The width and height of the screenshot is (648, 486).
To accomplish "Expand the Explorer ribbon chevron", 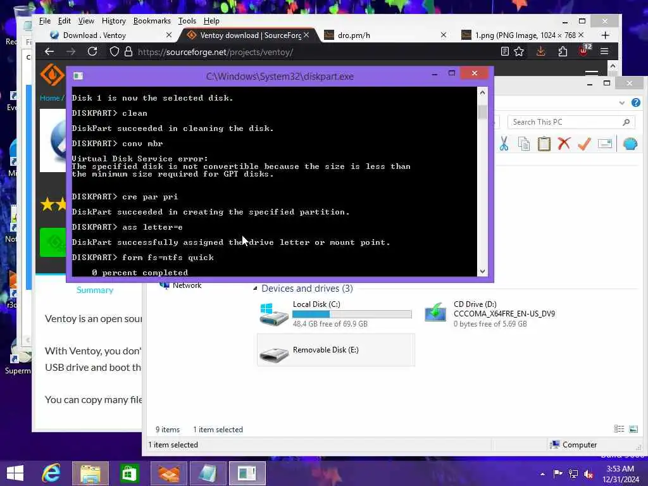I will pyautogui.click(x=621, y=103).
